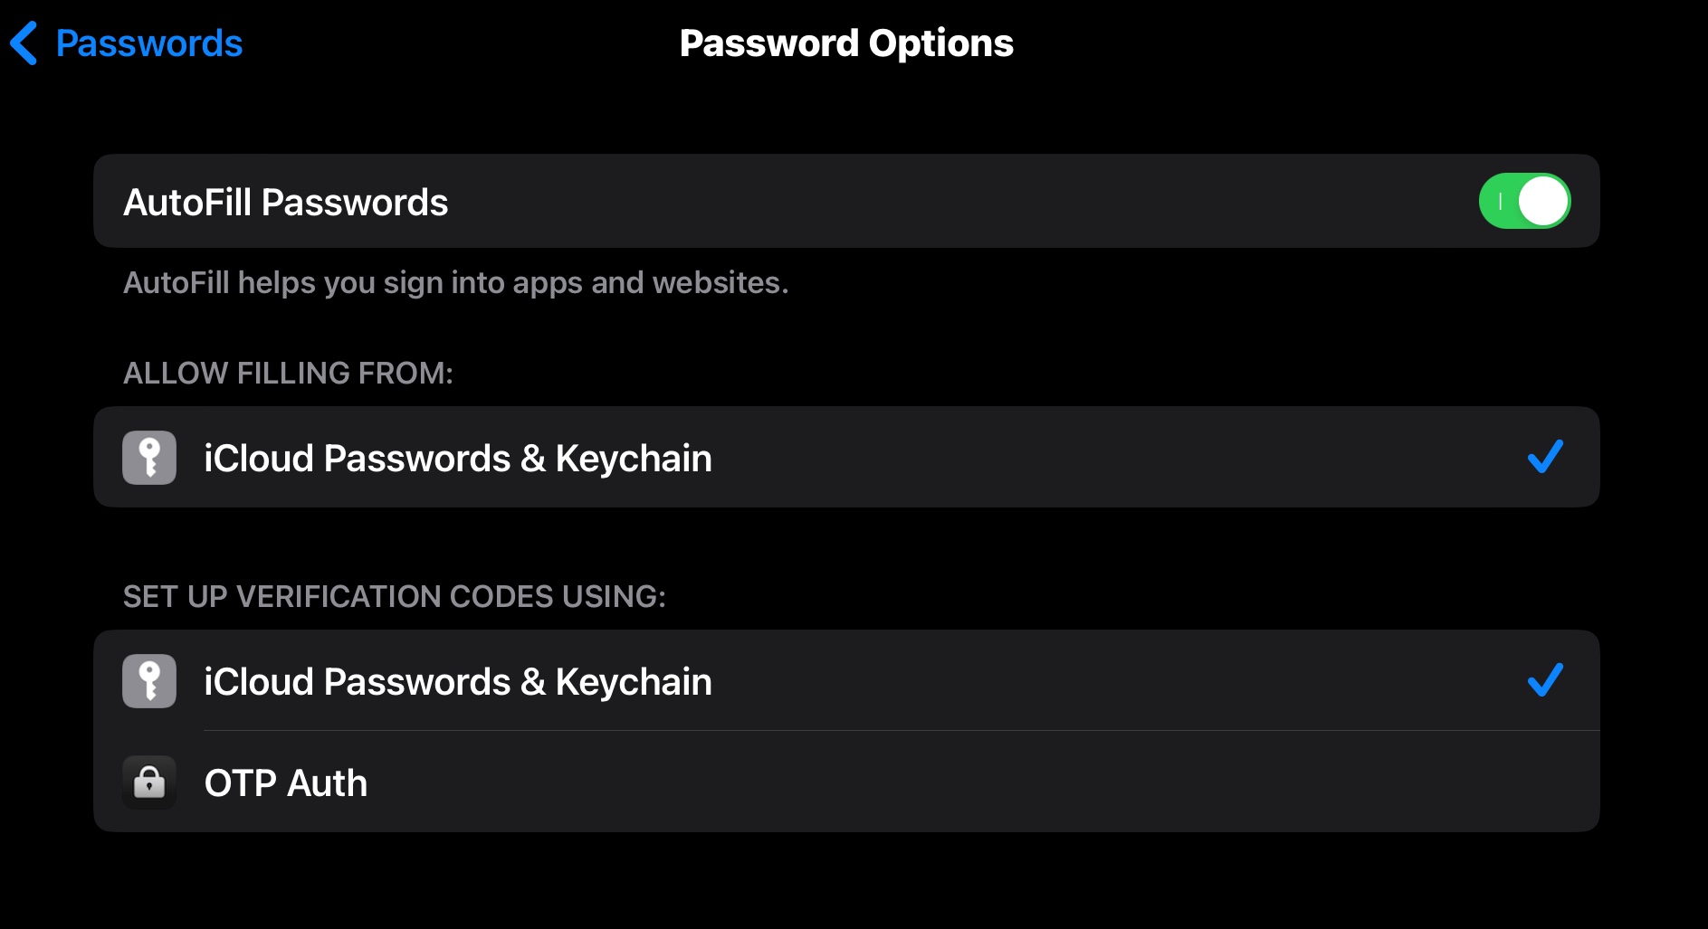
Task: Click the AutoFill helps you sign in description
Action: (456, 283)
